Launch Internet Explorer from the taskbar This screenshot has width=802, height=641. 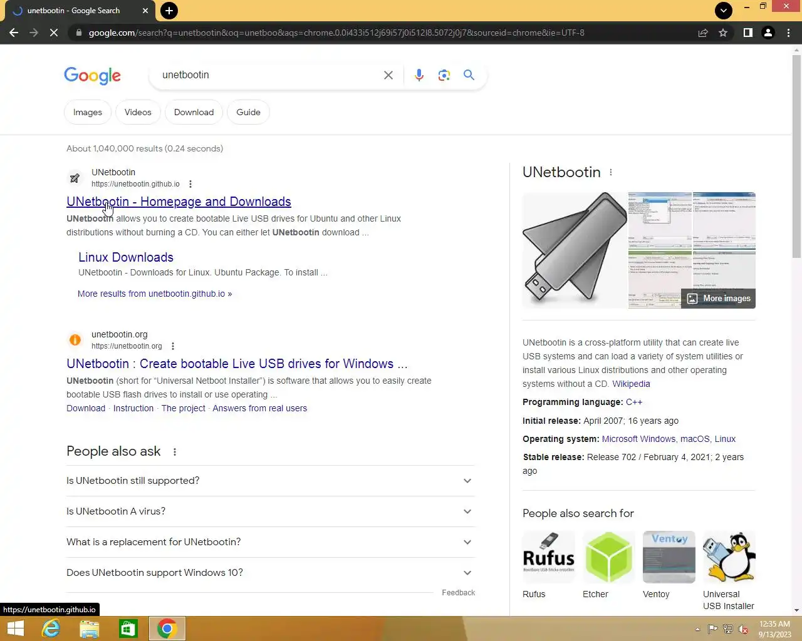pyautogui.click(x=51, y=628)
